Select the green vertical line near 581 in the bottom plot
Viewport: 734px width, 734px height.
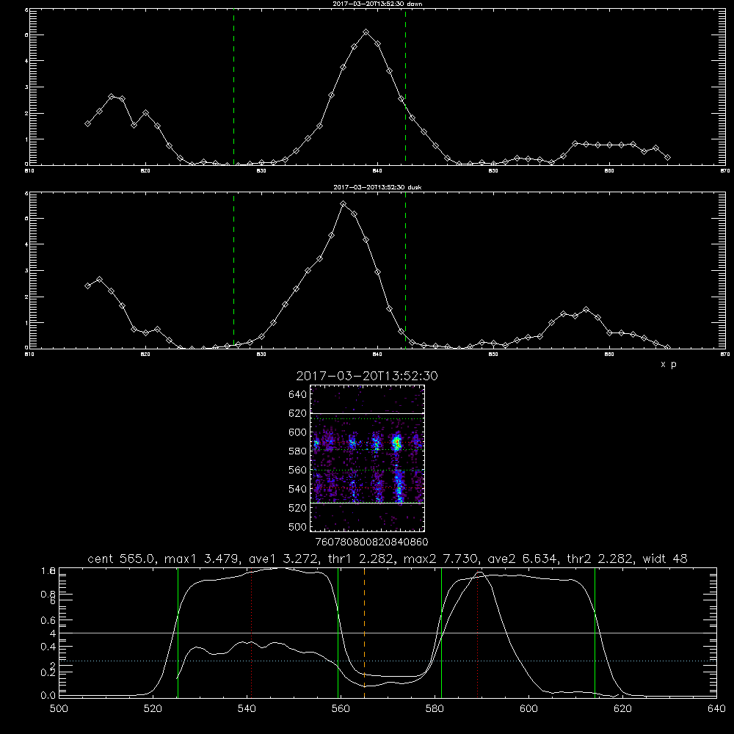(441, 632)
